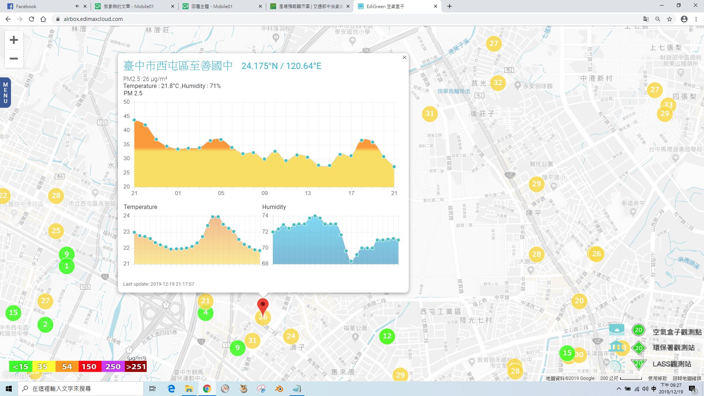Toggle LASS觀測站 triangle legend marker
Viewport: 704px width, 396px height.
click(x=638, y=364)
